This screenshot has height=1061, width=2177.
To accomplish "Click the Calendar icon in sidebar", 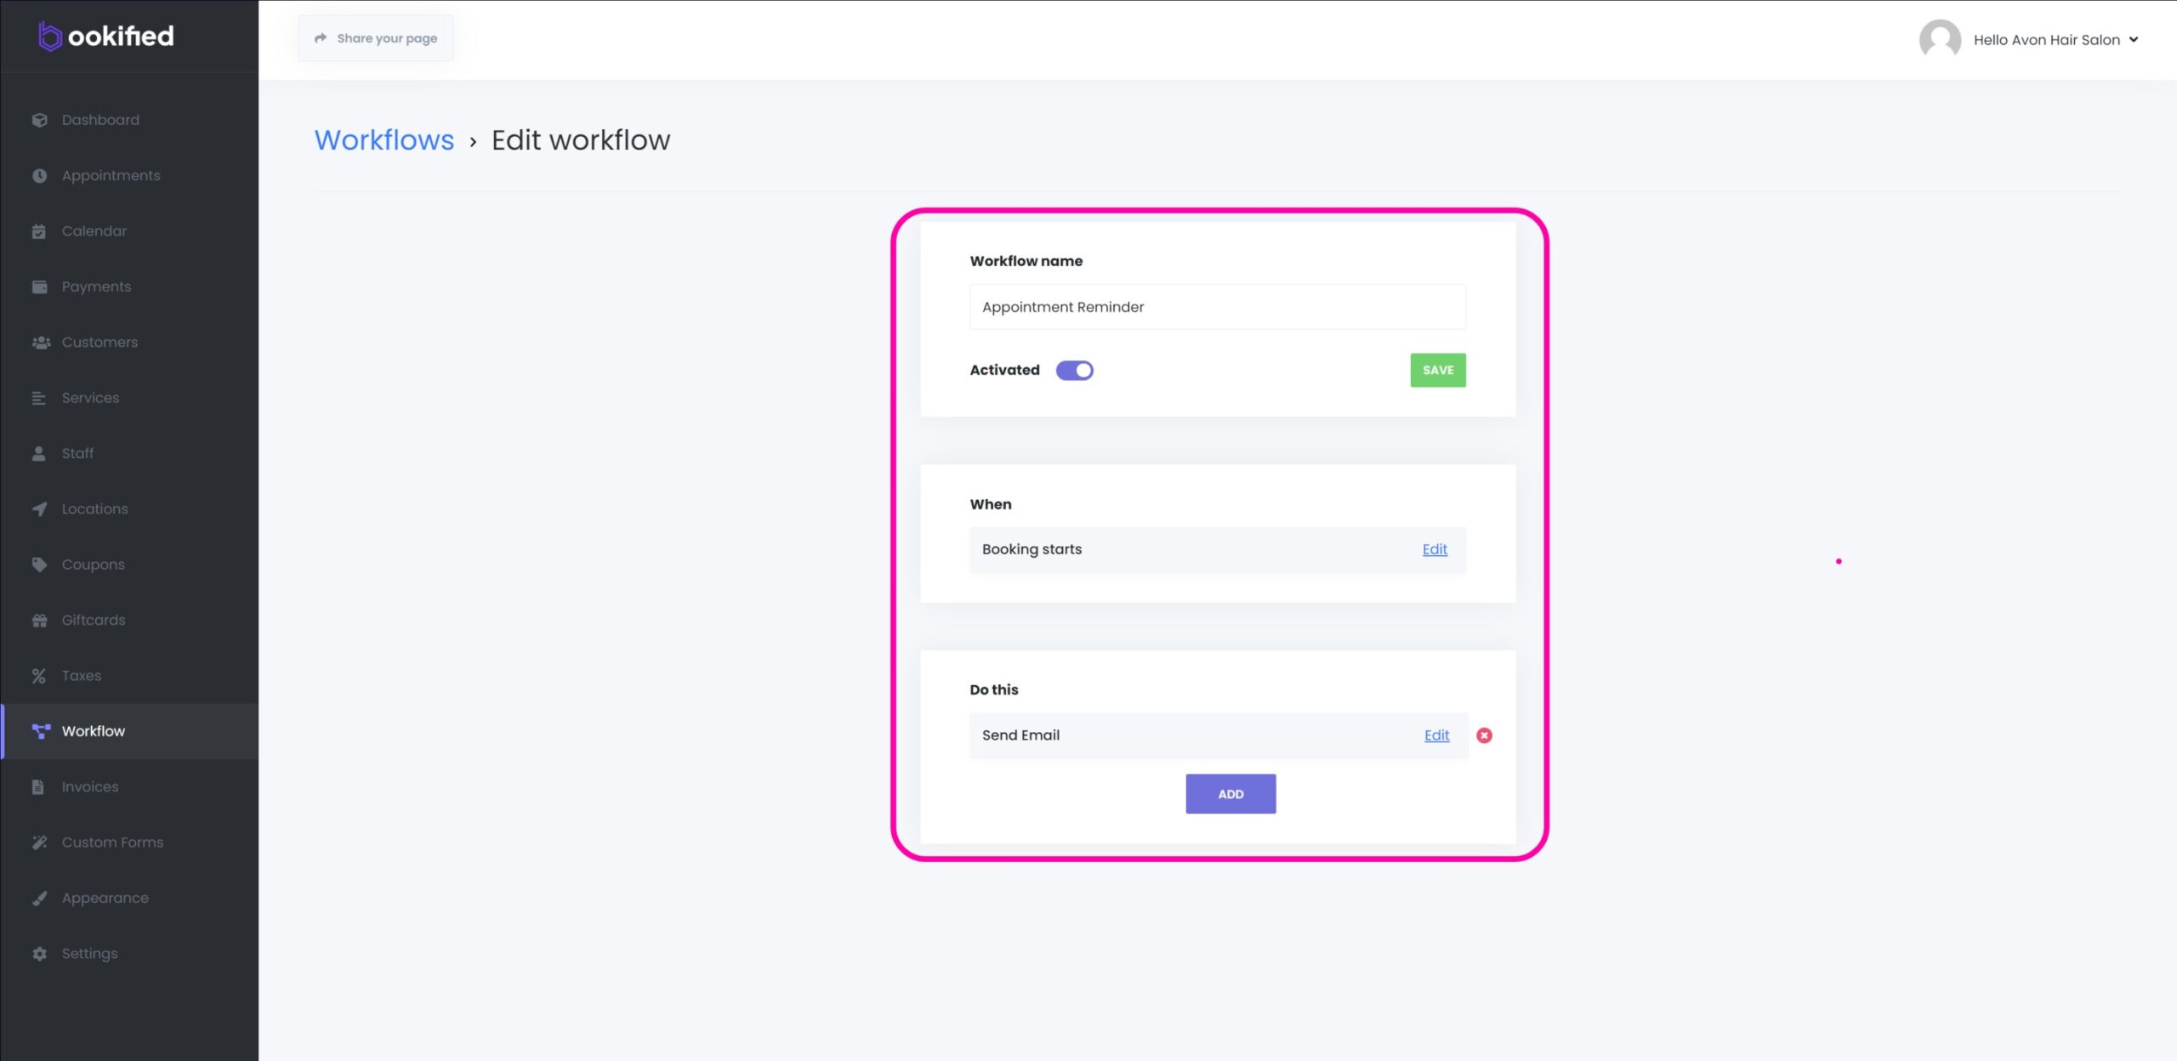I will coord(39,231).
